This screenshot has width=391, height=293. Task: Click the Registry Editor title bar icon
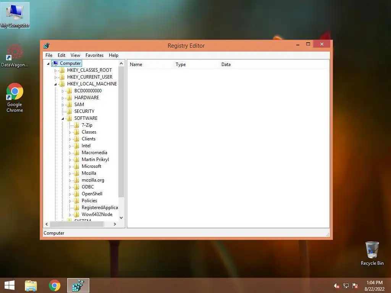tap(46, 46)
